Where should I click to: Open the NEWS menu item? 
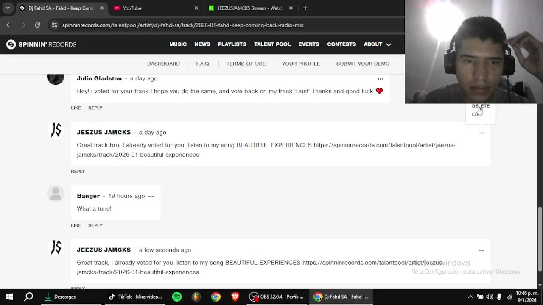(x=202, y=44)
